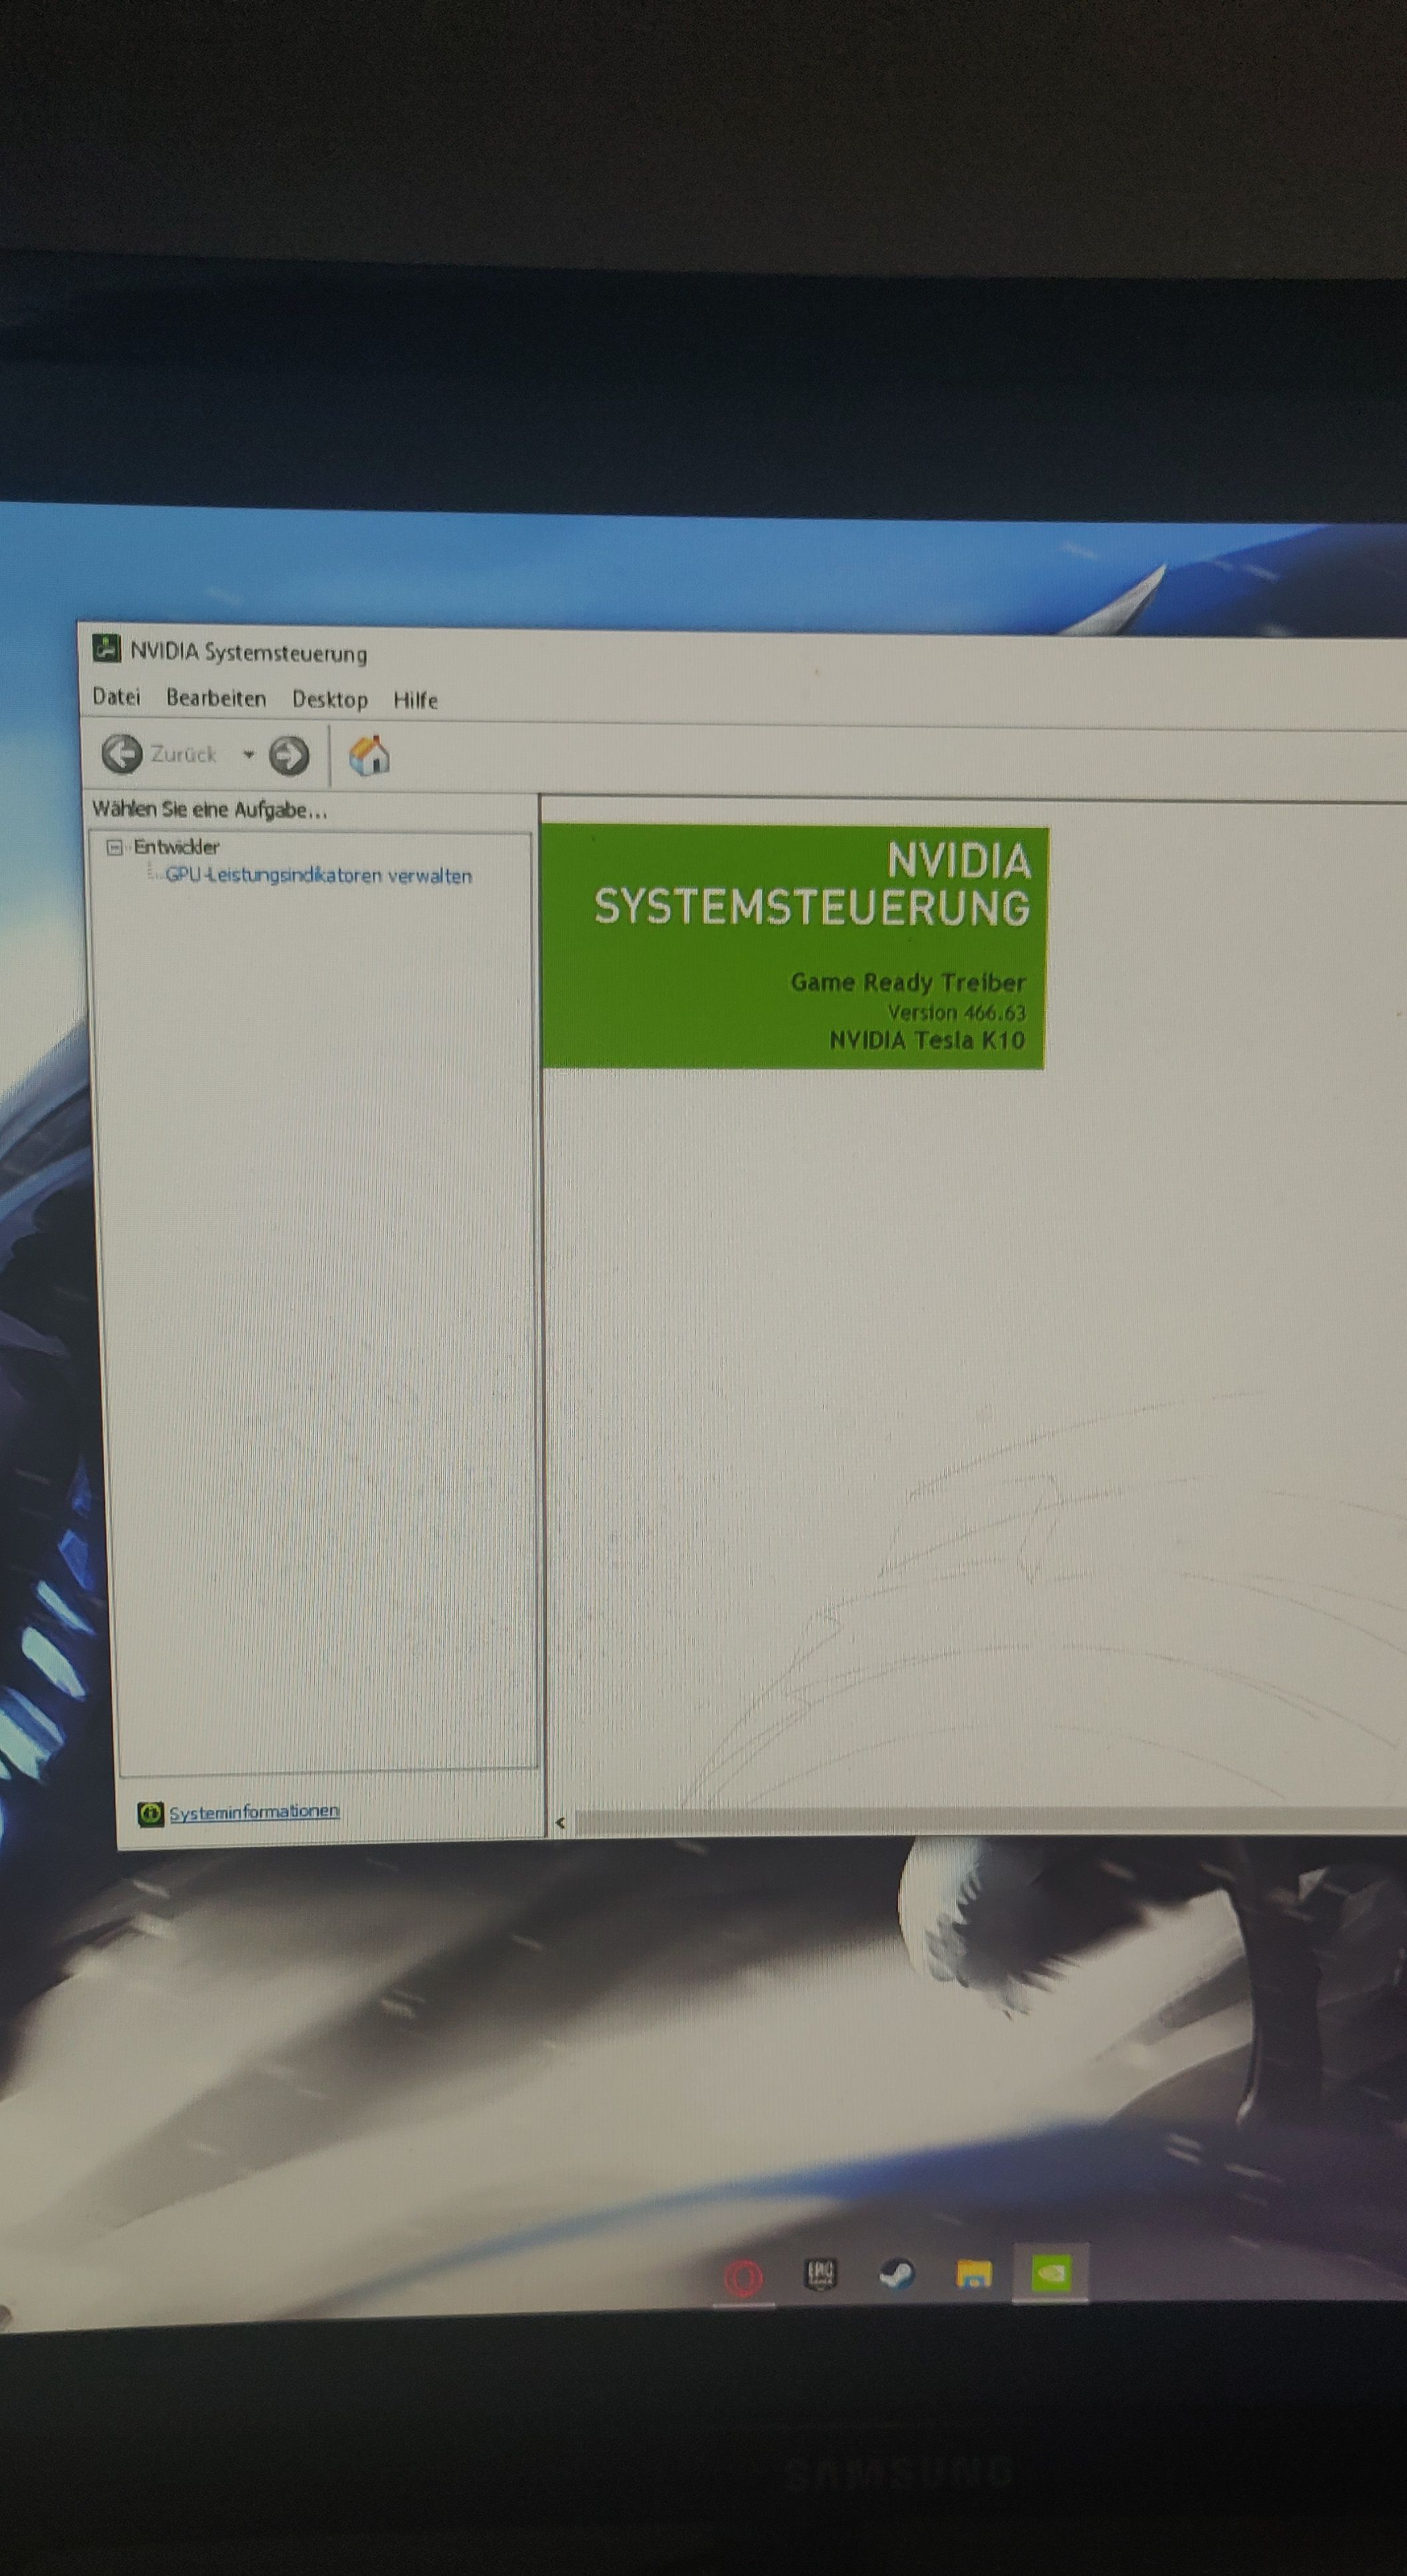1407x2576 pixels.
Task: Click the left scroll arrow at the bottom
Action: tap(560, 1822)
